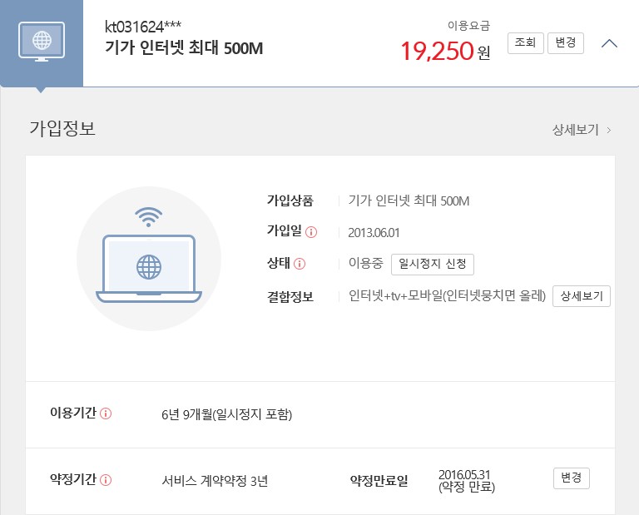Click the Wi-Fi signal icon above laptop
This screenshot has width=639, height=515.
(x=148, y=217)
